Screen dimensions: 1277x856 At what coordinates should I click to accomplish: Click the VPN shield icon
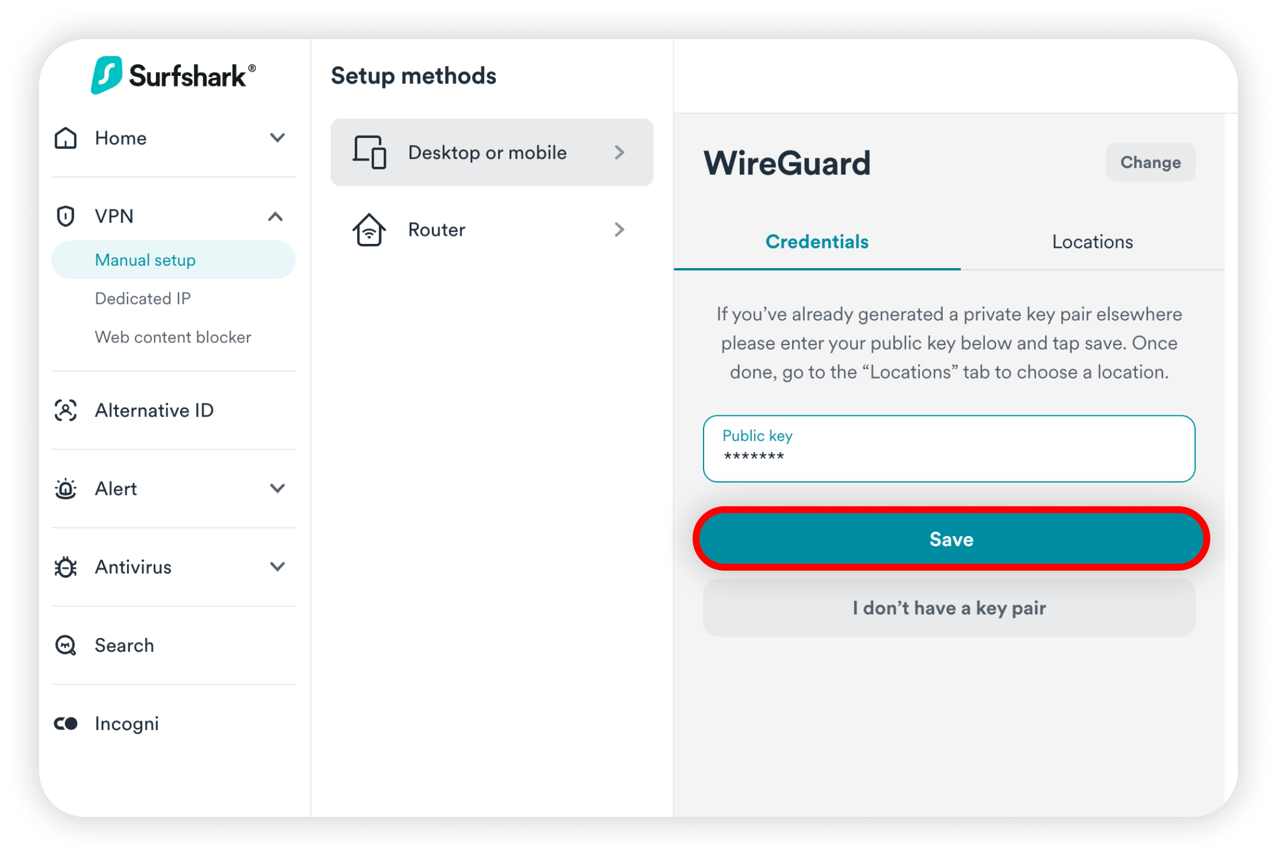coord(66,216)
